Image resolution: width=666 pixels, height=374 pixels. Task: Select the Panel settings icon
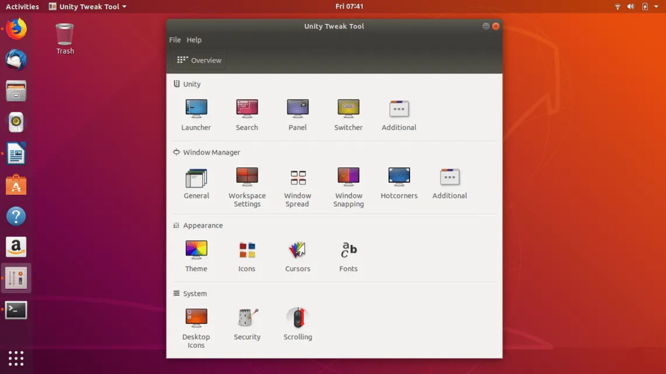click(x=297, y=109)
